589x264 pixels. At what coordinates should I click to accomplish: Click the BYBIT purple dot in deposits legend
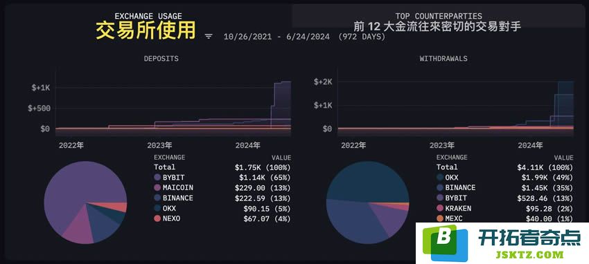pos(157,177)
